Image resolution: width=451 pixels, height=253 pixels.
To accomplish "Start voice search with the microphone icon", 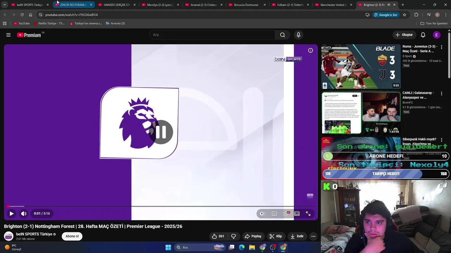I will tap(298, 35).
